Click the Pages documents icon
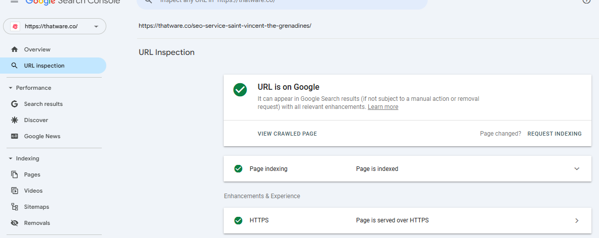The width and height of the screenshot is (599, 238). pyautogui.click(x=15, y=174)
